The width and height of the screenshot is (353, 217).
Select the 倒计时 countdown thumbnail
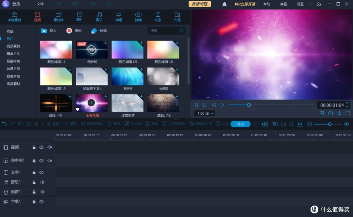coord(92,50)
